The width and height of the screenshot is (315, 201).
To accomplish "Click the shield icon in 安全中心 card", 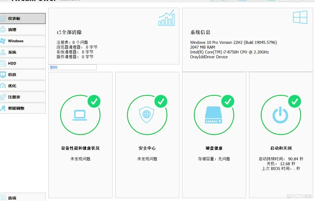I will click(147, 114).
